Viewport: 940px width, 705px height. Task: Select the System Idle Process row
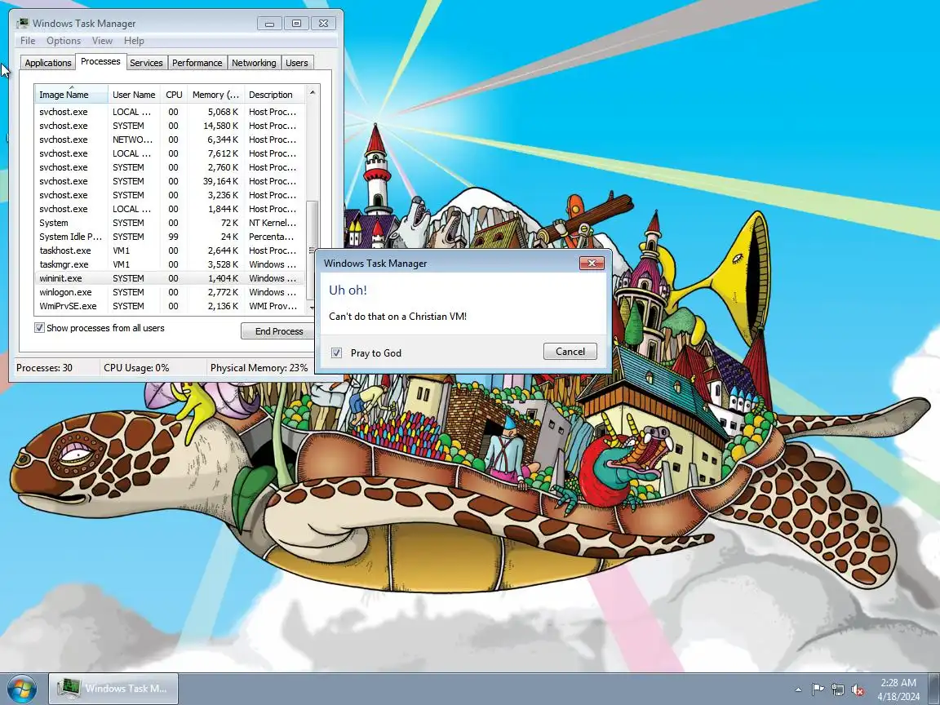170,237
